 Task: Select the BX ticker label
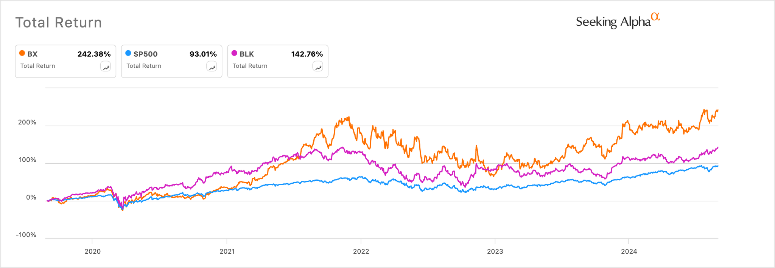(x=33, y=54)
